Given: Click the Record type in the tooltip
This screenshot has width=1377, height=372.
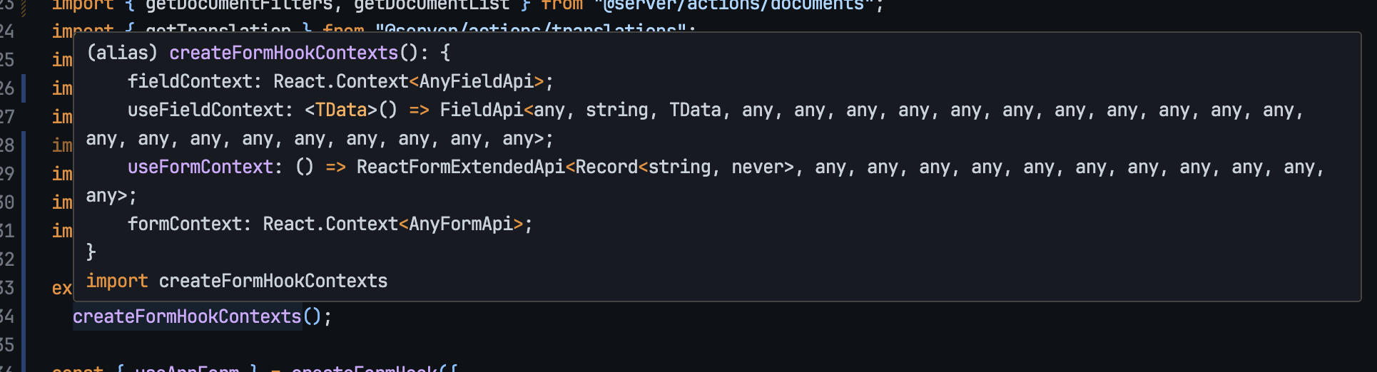Looking at the screenshot, I should (x=606, y=167).
